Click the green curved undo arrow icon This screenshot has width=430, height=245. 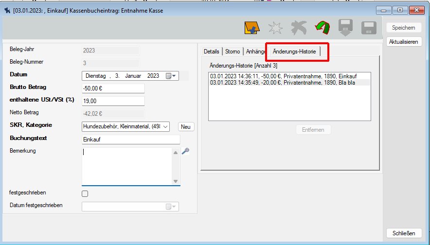(x=321, y=29)
